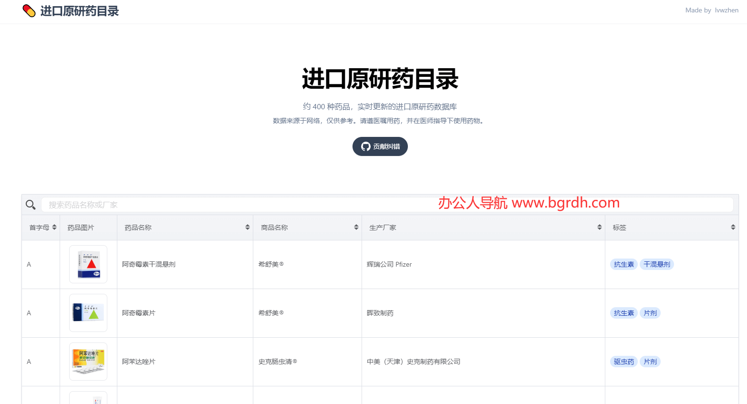Screen dimensions: 747x404
Task: Focus the 搜索药品名称或厂家 search field
Action: (387, 205)
